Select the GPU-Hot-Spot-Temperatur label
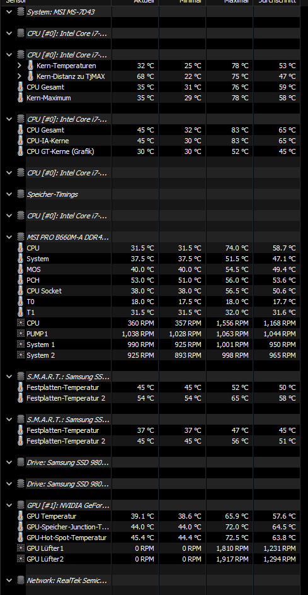The image size is (308, 595). [x=67, y=538]
